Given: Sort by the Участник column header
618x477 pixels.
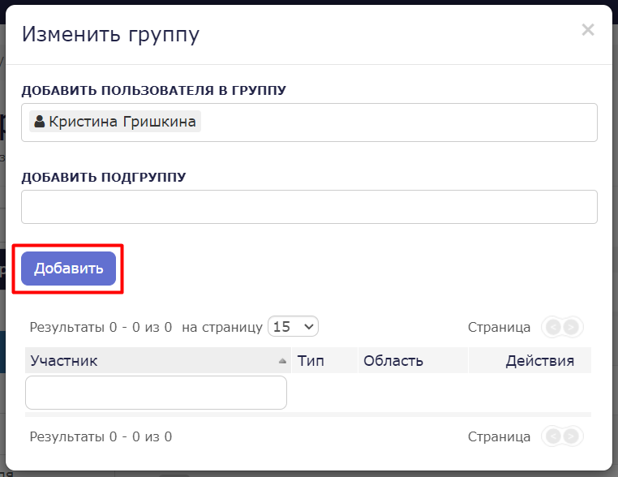Looking at the screenshot, I should pos(158,360).
